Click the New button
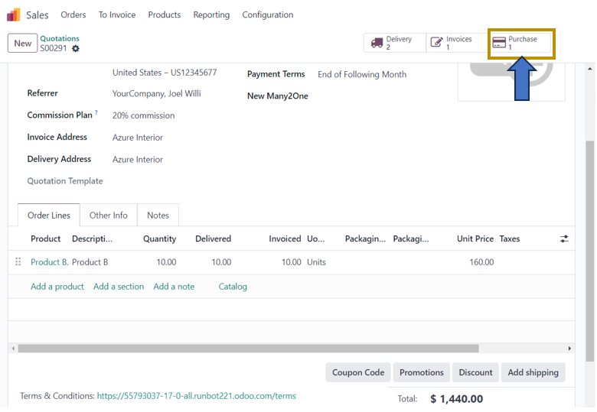Screen dimensions: 597x412 [x=23, y=44]
